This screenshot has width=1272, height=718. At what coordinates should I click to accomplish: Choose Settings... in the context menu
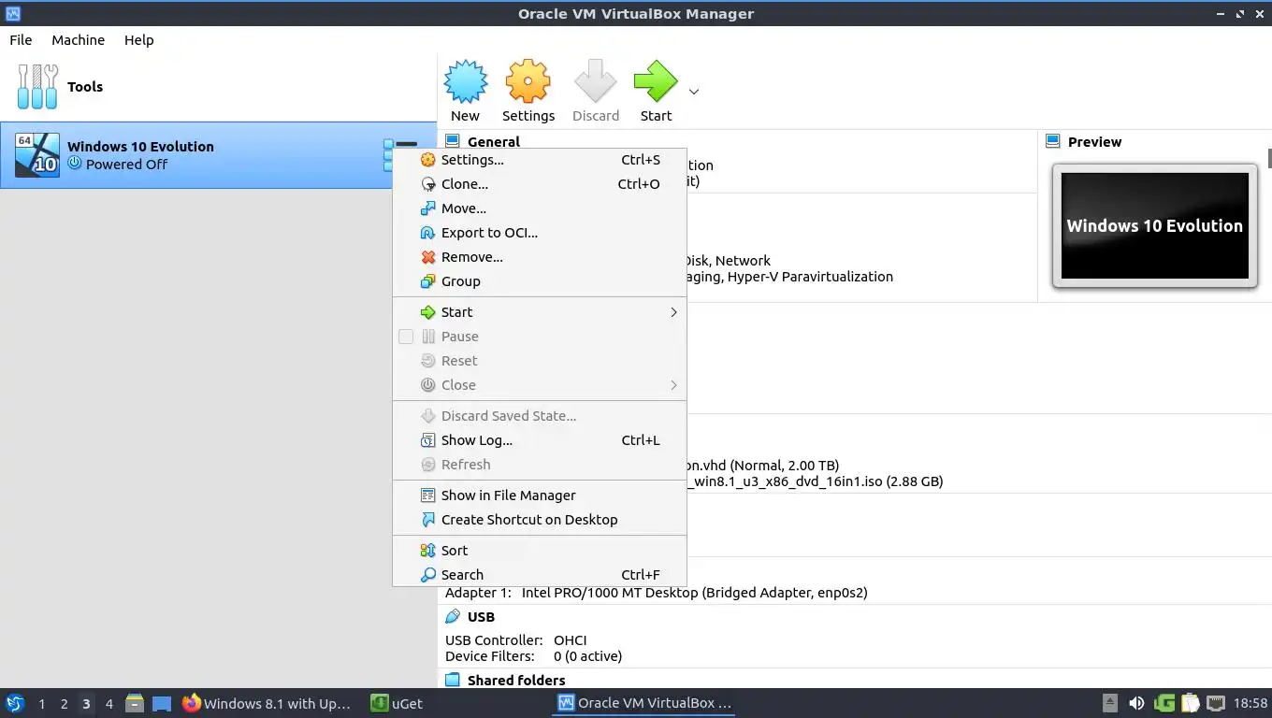[x=540, y=160]
